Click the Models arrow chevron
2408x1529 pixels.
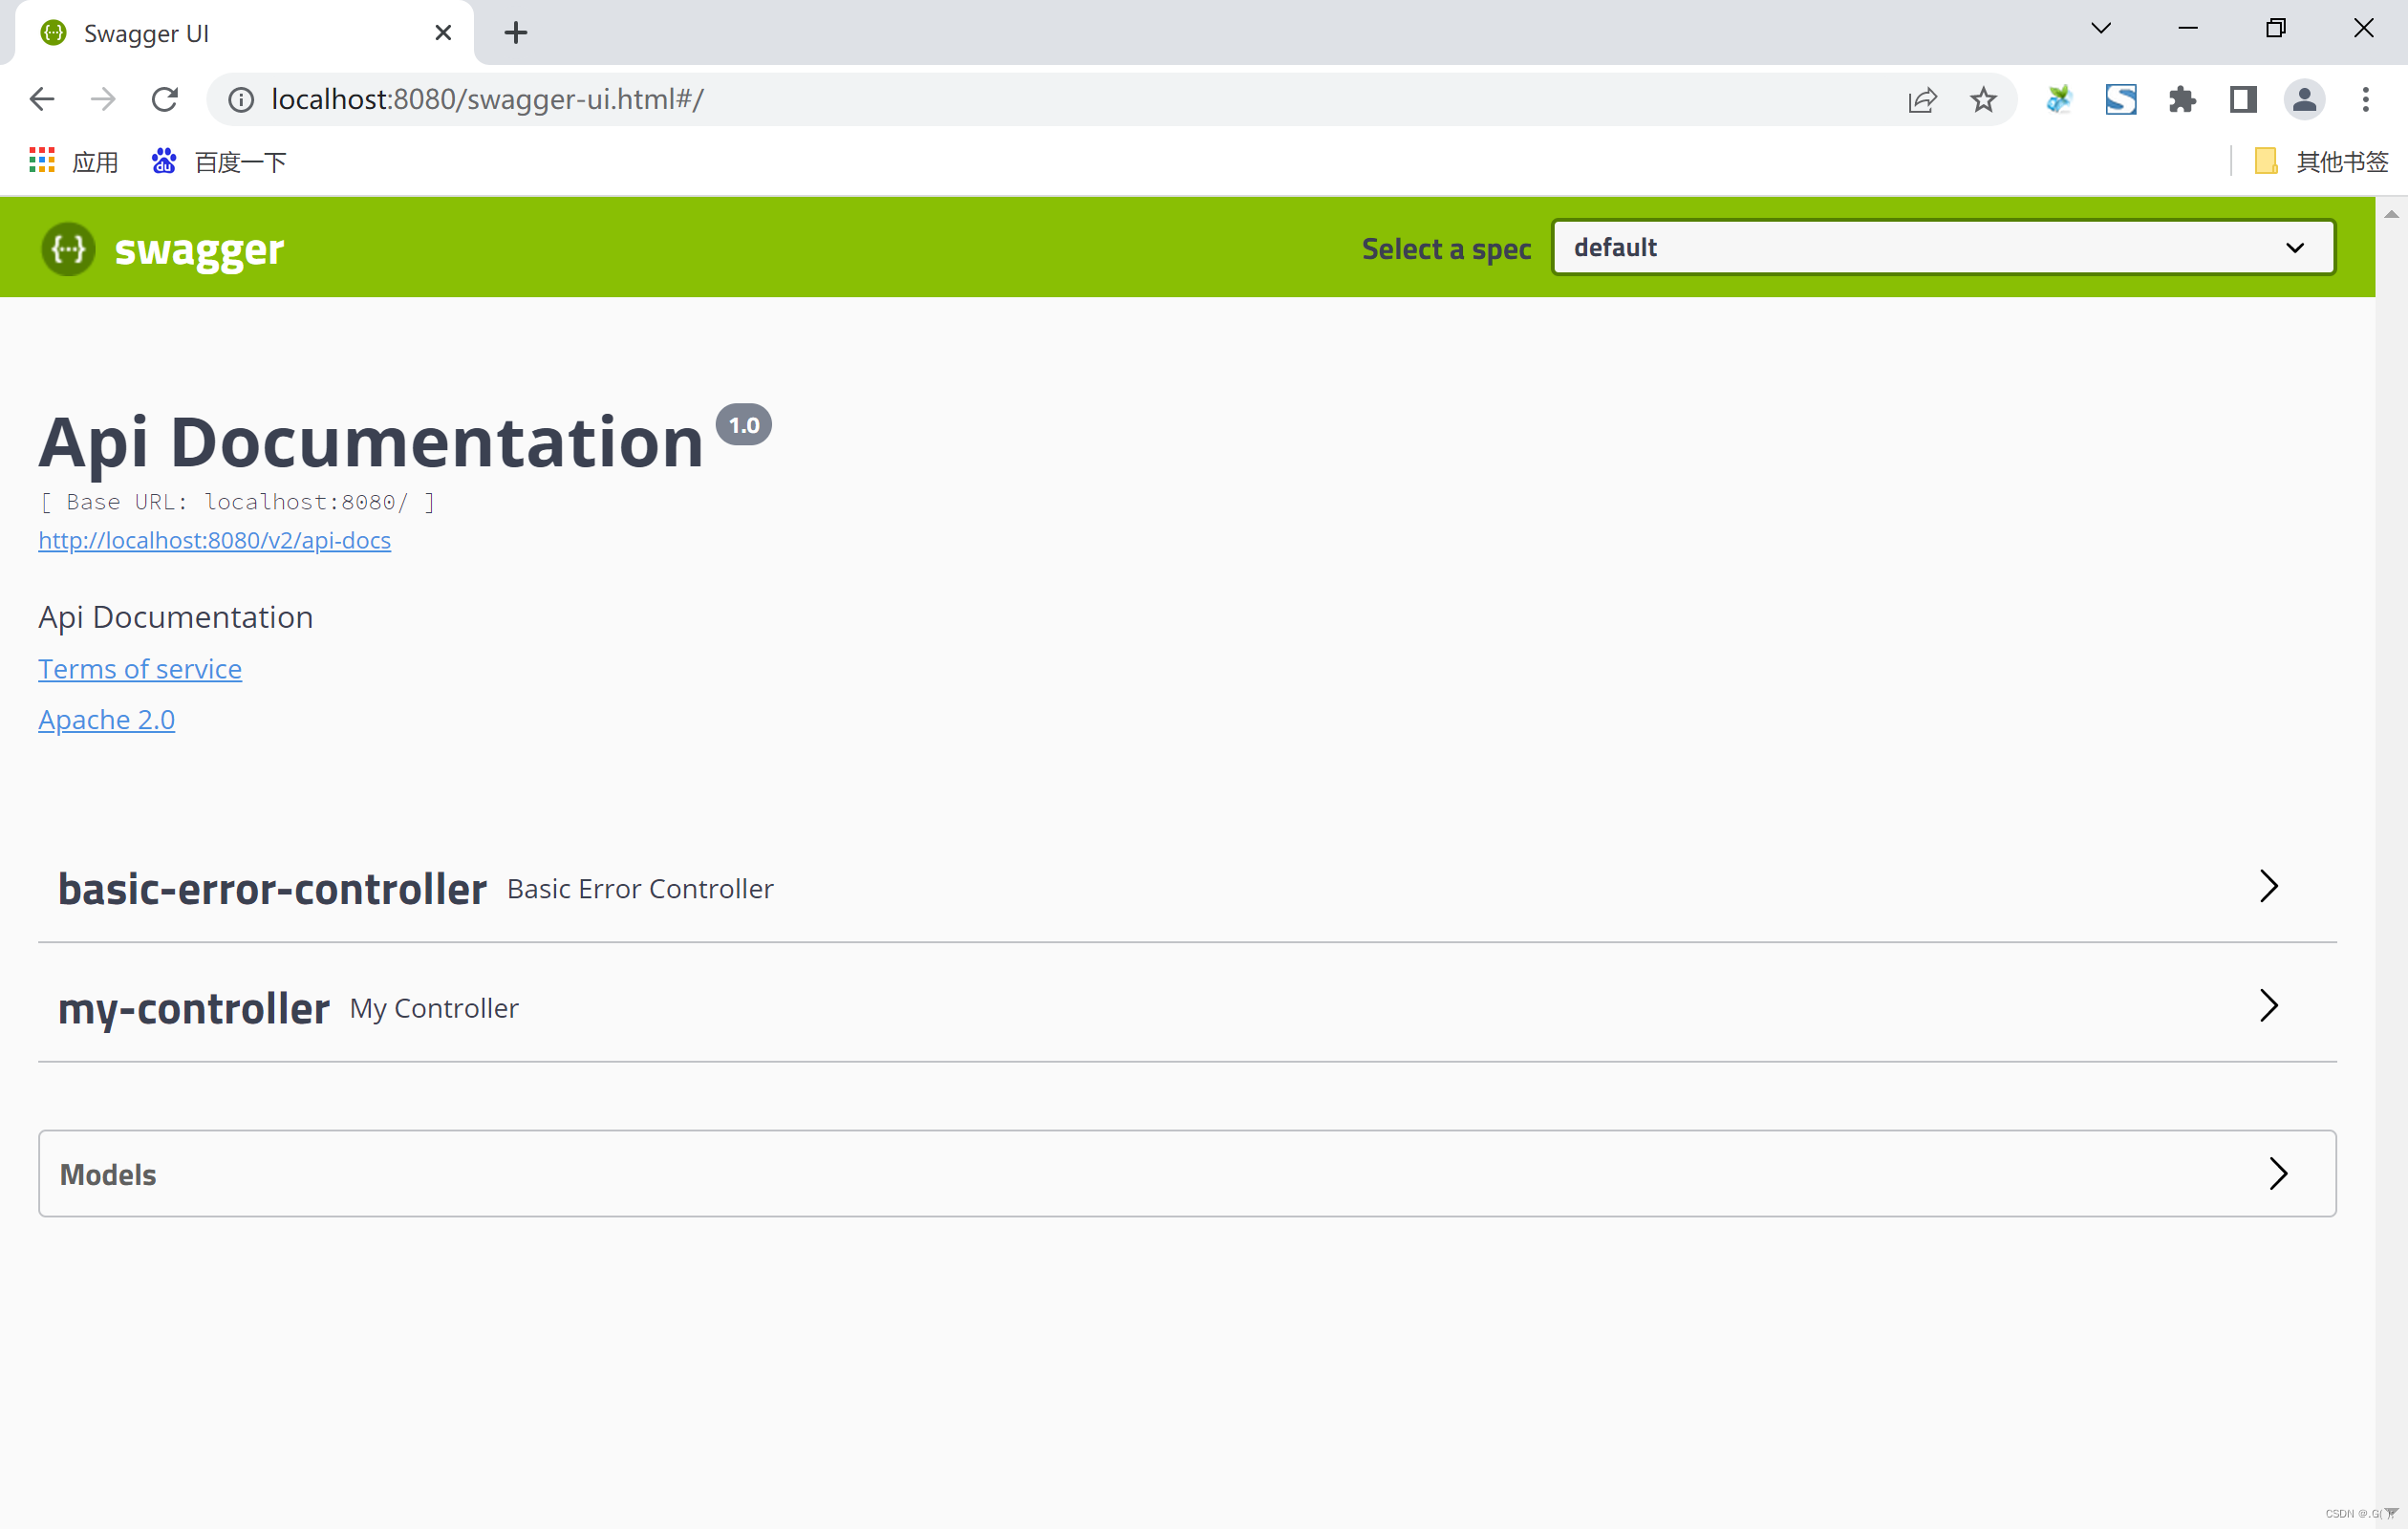coord(2277,1173)
